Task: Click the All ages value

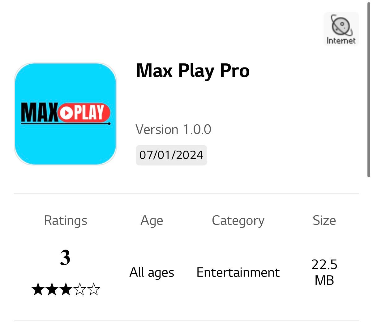Action: (x=152, y=272)
